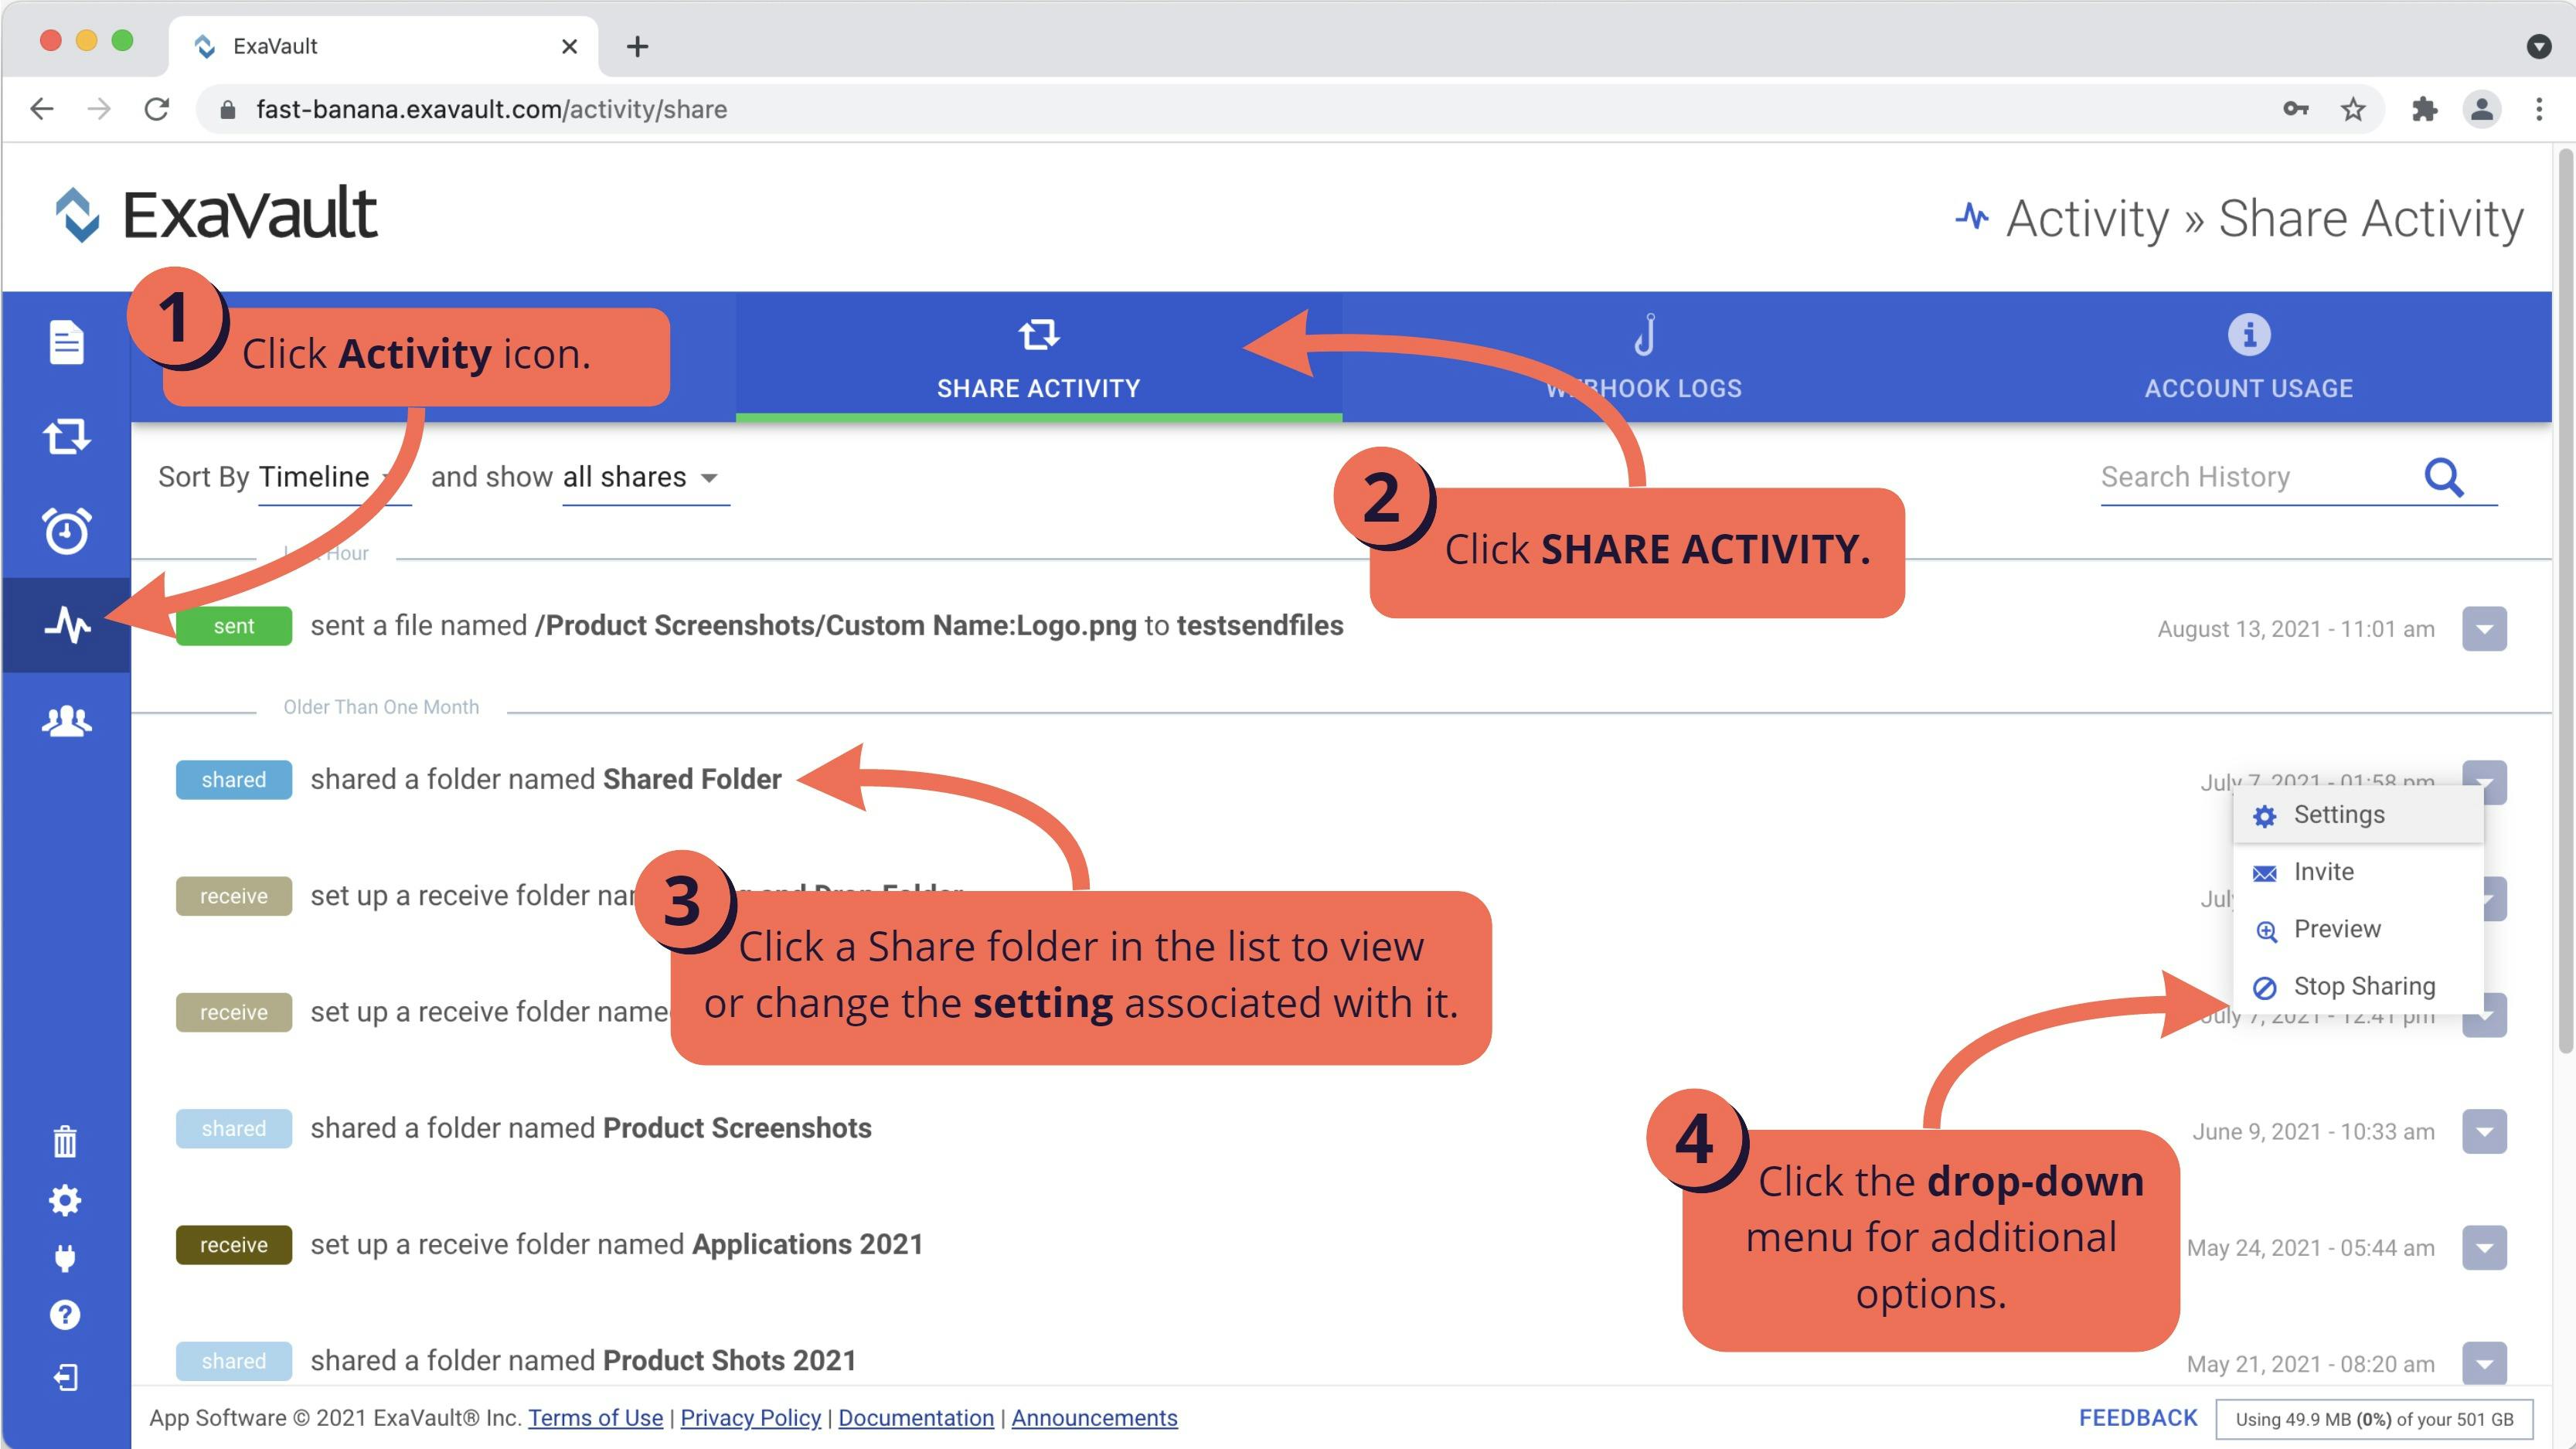Viewport: 2576px width, 1449px height.
Task: Click 'shared a folder named Product Shots 2021'
Action: [583, 1360]
